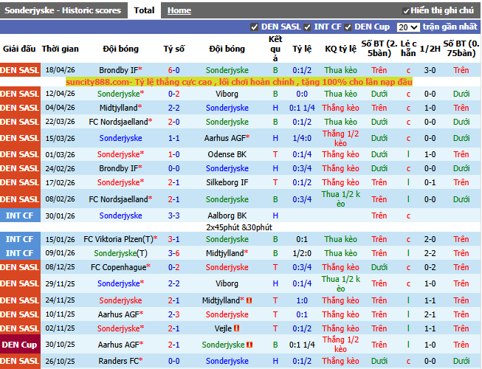Viewport: 482px width, 369px height.
Task: Click the DEN Cup league cell on 30/10/25
Action: click(20, 345)
